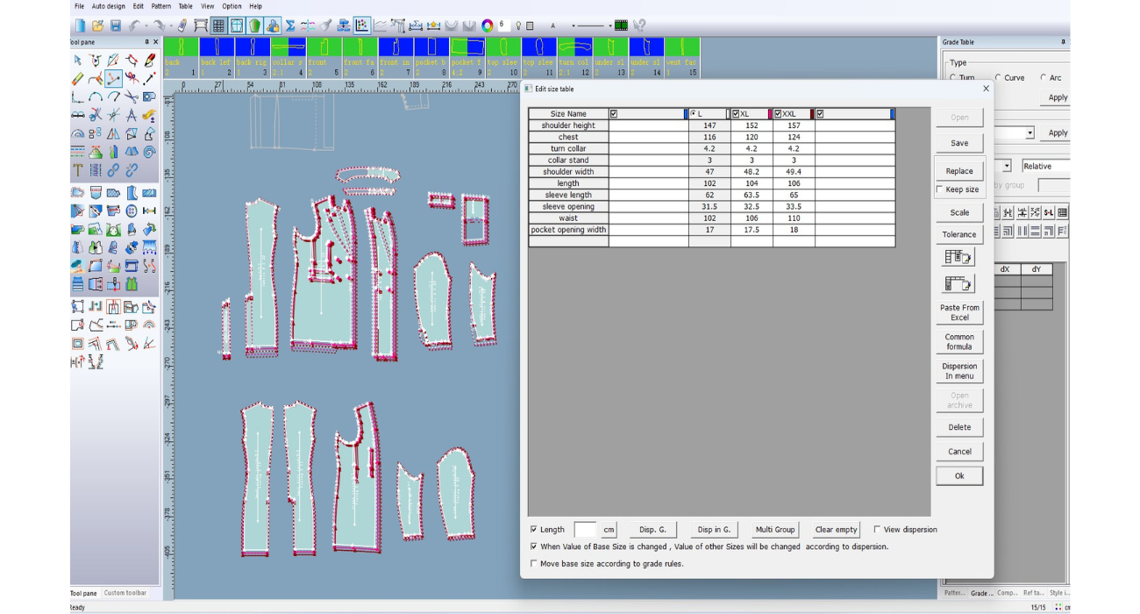This screenshot has width=1140, height=614.
Task: Click the Tolerance button
Action: click(x=959, y=234)
